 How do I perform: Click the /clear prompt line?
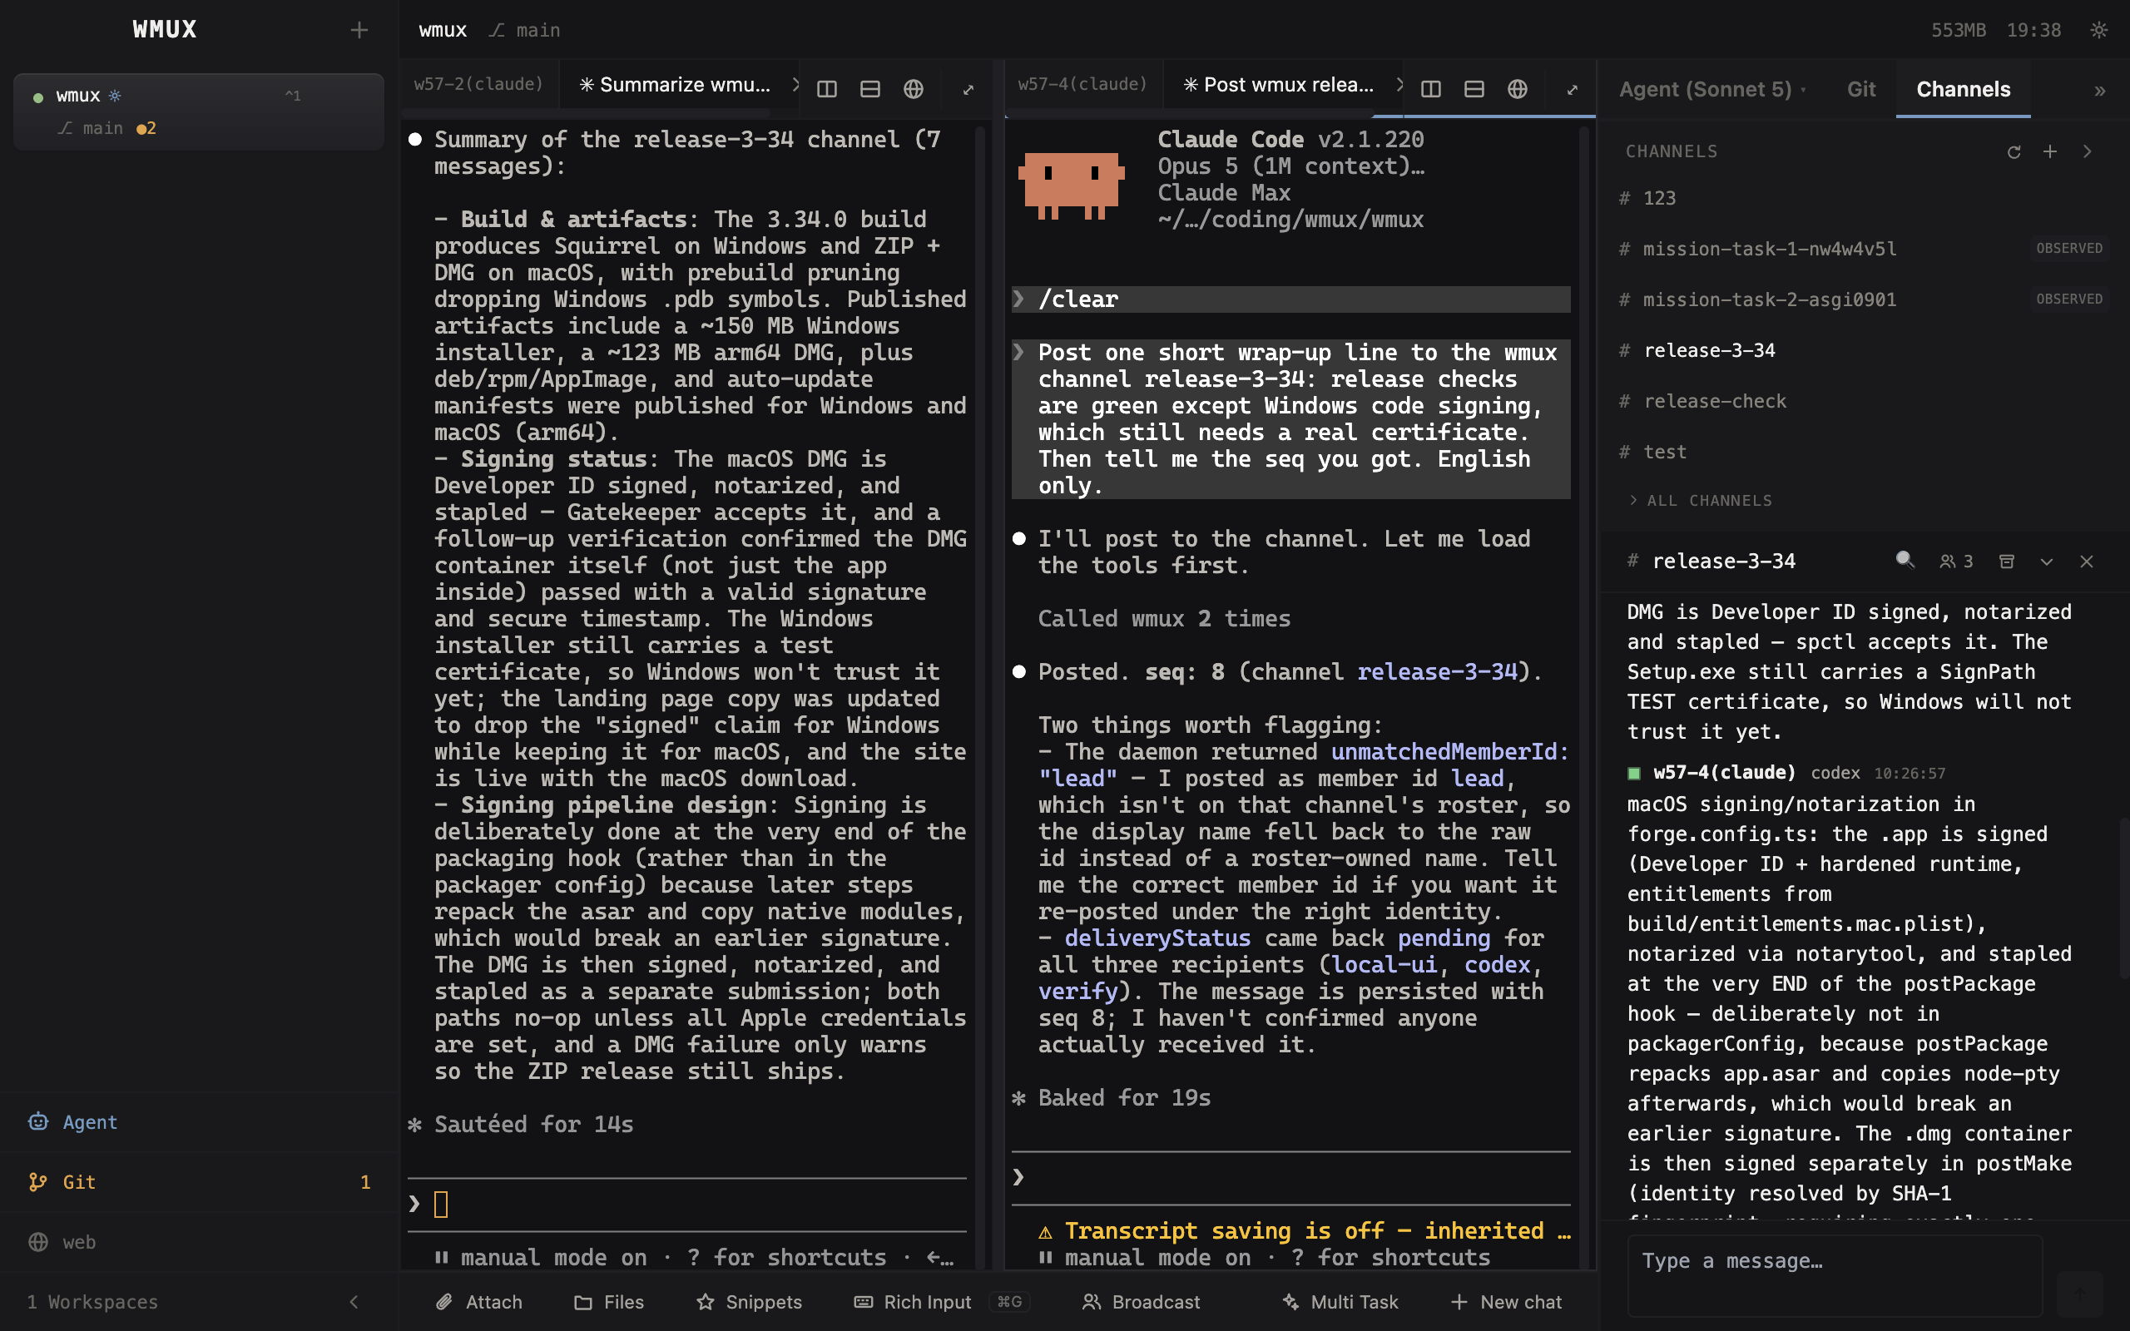[x=1290, y=299]
